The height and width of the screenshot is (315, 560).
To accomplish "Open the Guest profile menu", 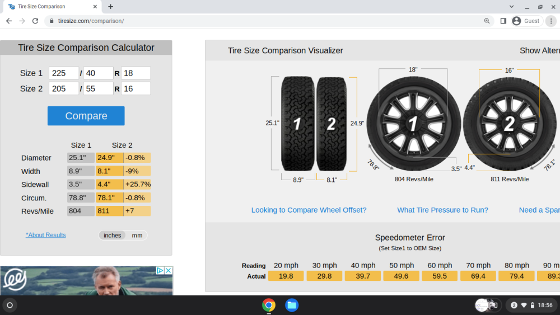I will tap(526, 21).
